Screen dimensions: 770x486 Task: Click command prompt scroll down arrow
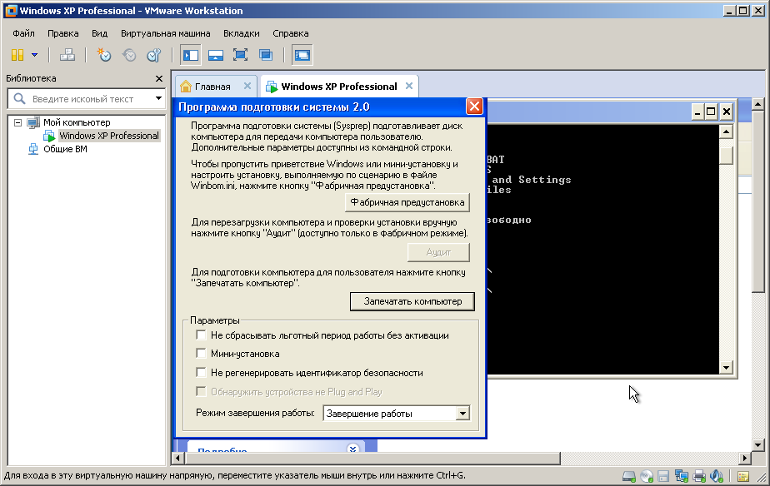pyautogui.click(x=727, y=367)
